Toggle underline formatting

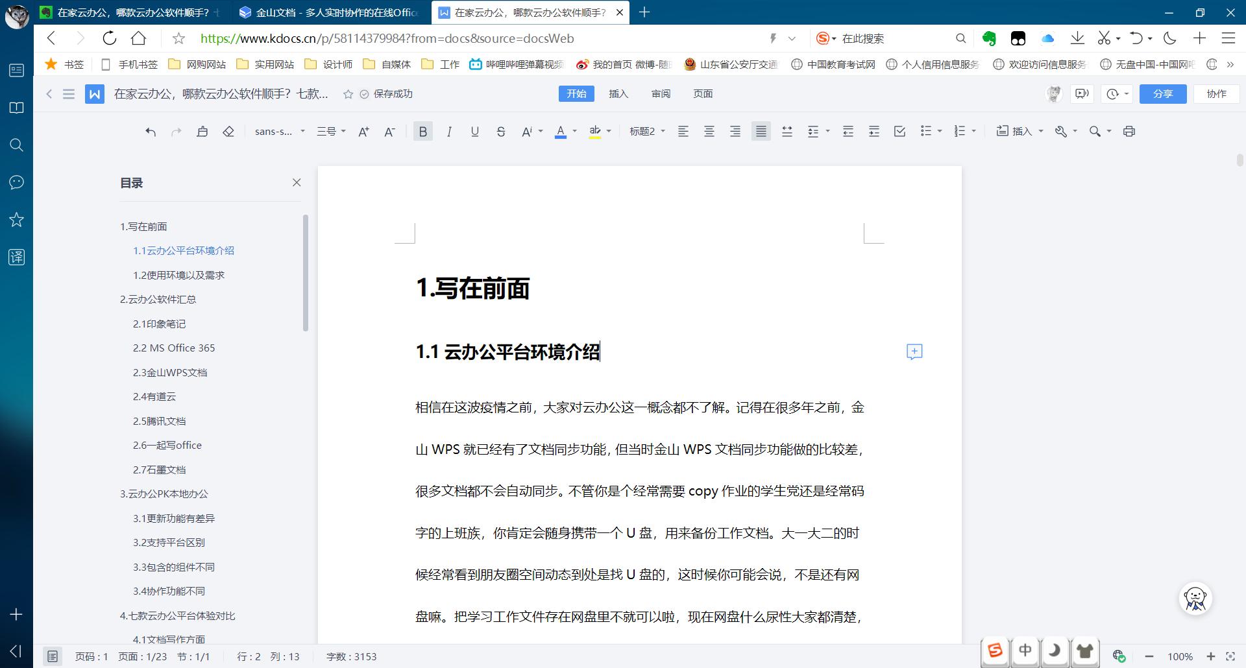point(475,131)
